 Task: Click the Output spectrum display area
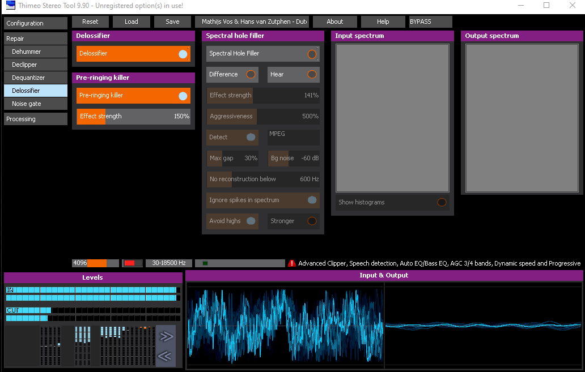[x=522, y=118]
